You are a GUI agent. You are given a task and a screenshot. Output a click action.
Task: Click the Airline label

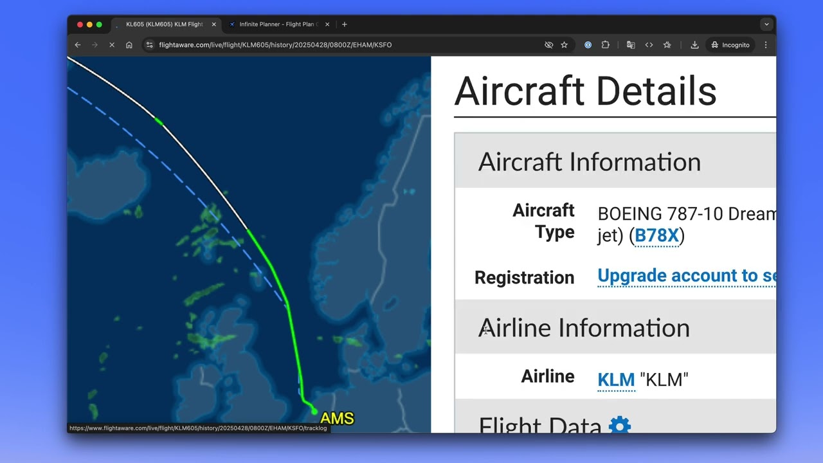pos(548,376)
